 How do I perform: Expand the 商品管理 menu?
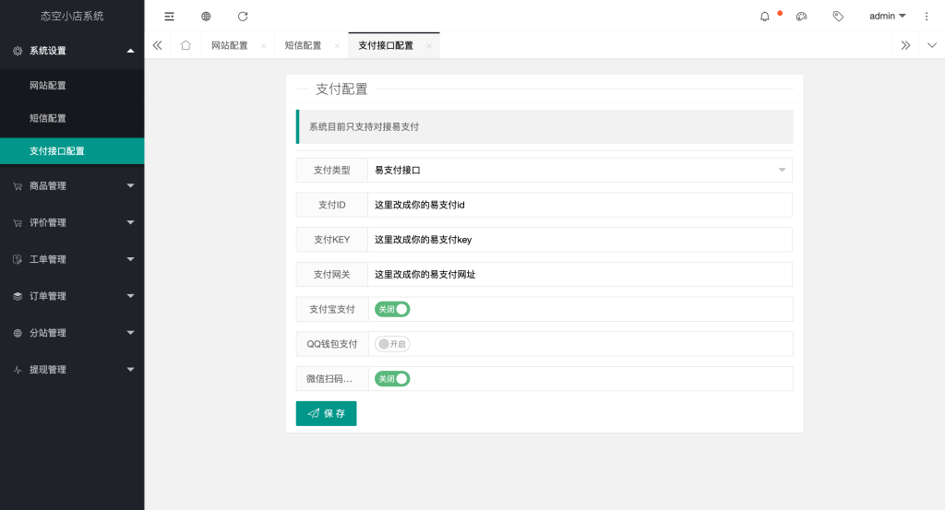pos(72,186)
